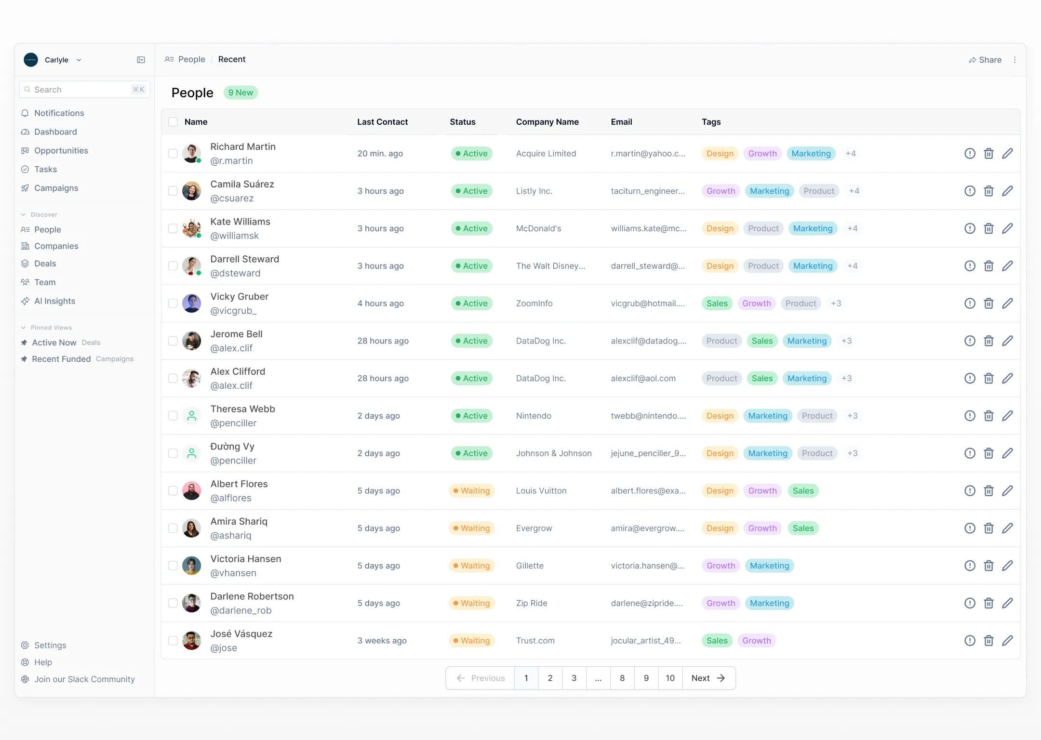The image size is (1041, 740).
Task: Open info icon for Kate Williams
Action: click(x=970, y=228)
